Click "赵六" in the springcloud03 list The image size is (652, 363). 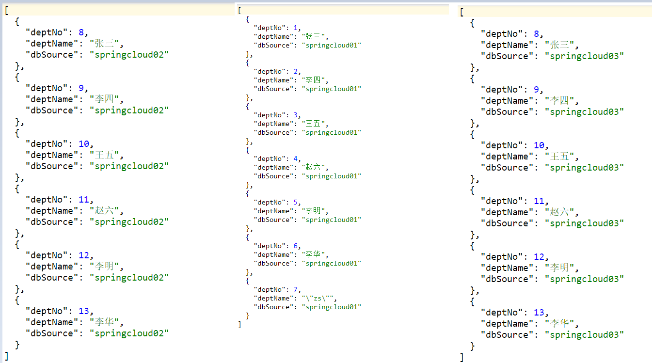(x=559, y=212)
